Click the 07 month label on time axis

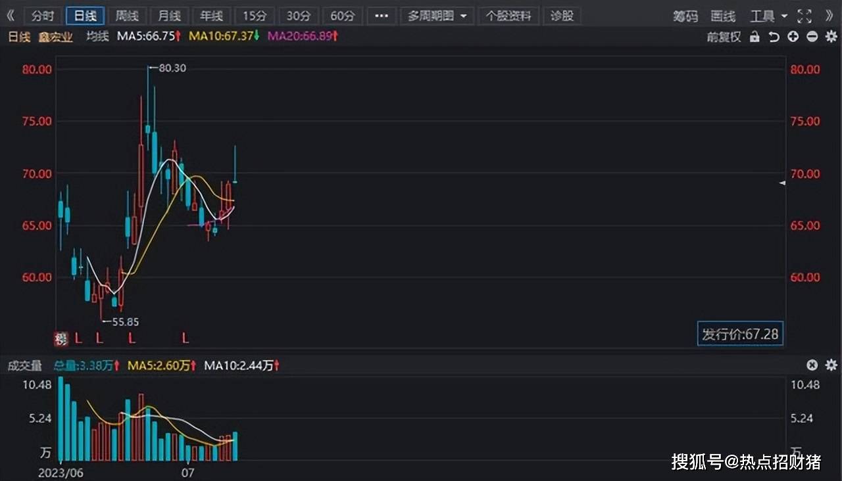[x=188, y=472]
